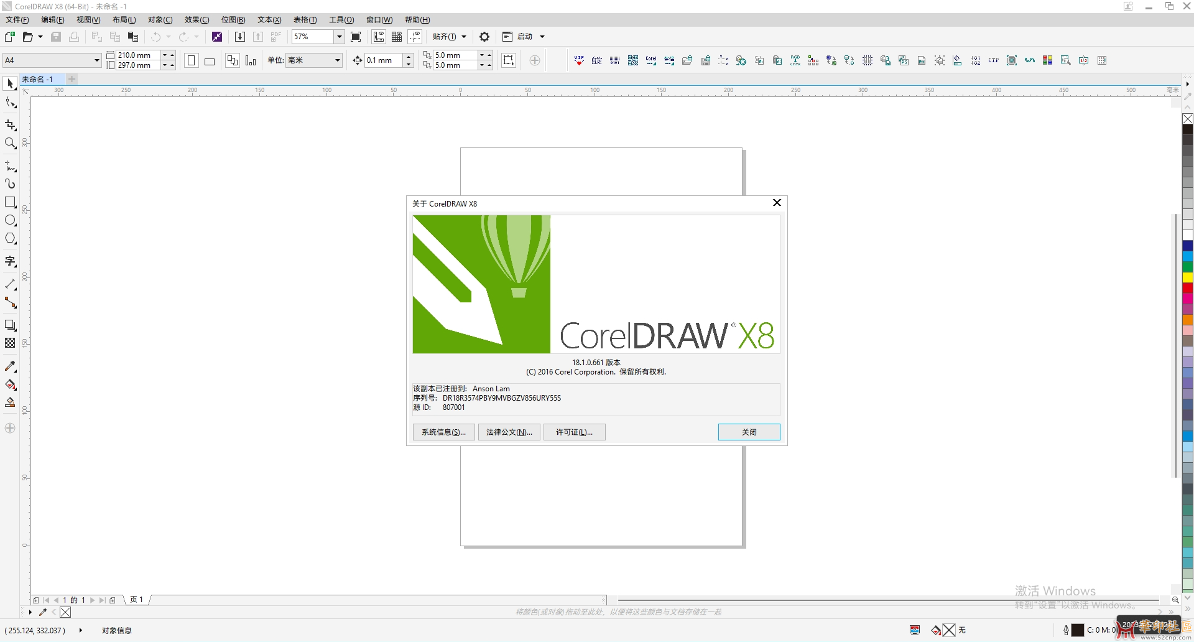Click the zoom navigator icon at scrollbar corner
The image size is (1194, 642).
click(1175, 600)
